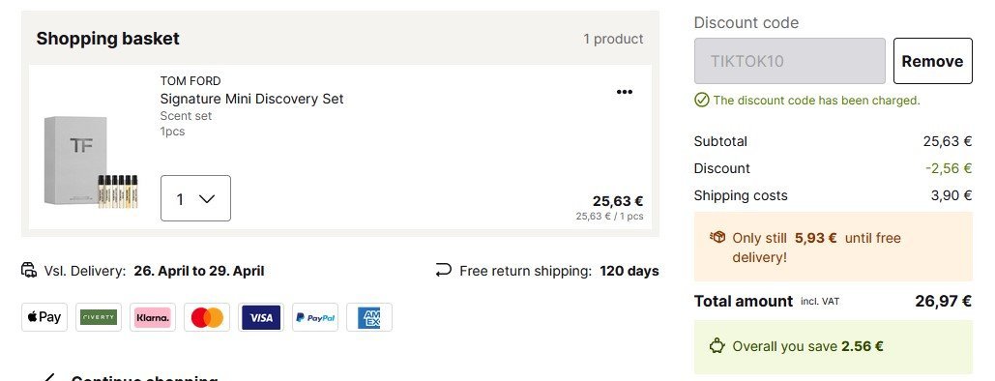Click the green discount code checkmark icon

tap(701, 100)
